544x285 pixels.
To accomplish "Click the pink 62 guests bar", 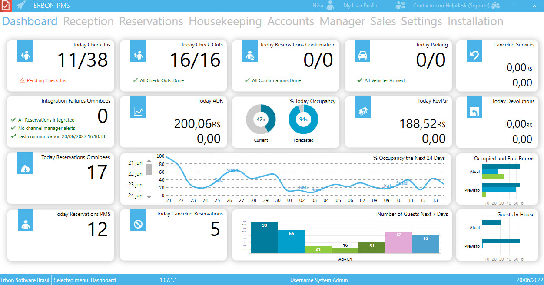I will click(398, 242).
